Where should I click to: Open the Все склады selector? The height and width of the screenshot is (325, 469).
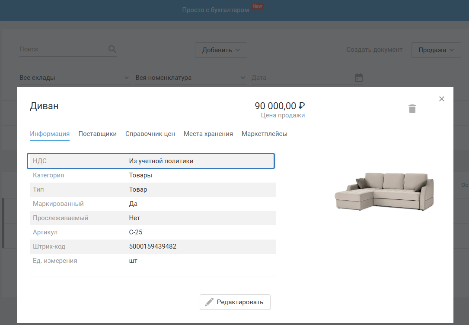pyautogui.click(x=74, y=78)
